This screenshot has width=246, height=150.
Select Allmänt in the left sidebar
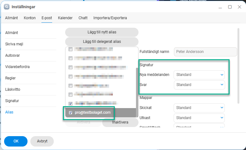click(12, 33)
